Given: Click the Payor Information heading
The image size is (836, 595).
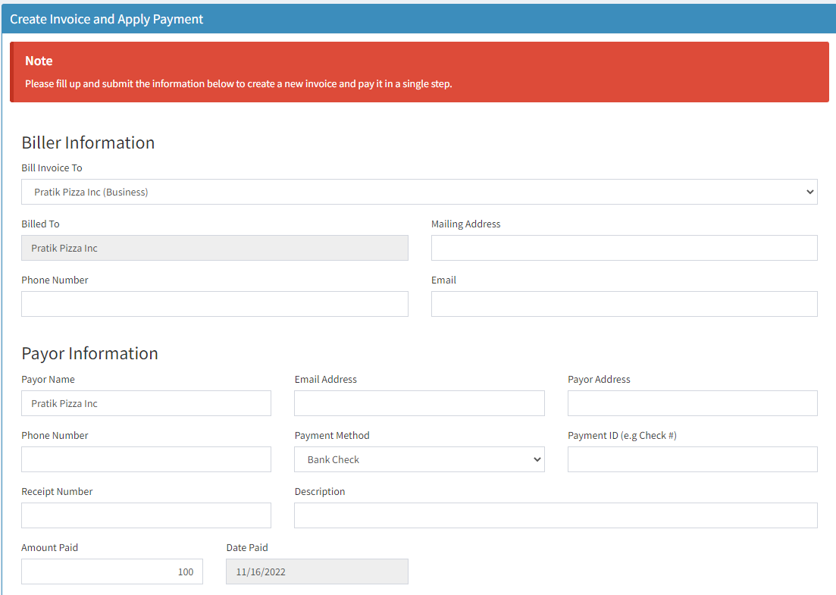Looking at the screenshot, I should (x=89, y=353).
